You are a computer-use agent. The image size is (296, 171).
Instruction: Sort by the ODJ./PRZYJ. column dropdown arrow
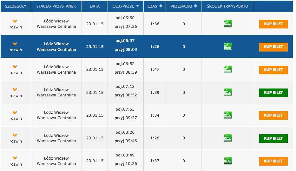[x=138, y=6]
